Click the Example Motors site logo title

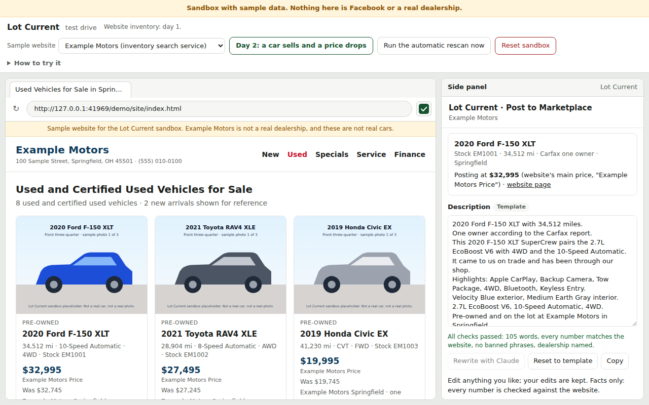tap(62, 150)
